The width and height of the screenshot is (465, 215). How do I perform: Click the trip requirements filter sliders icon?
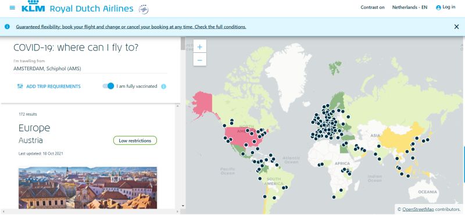20,87
